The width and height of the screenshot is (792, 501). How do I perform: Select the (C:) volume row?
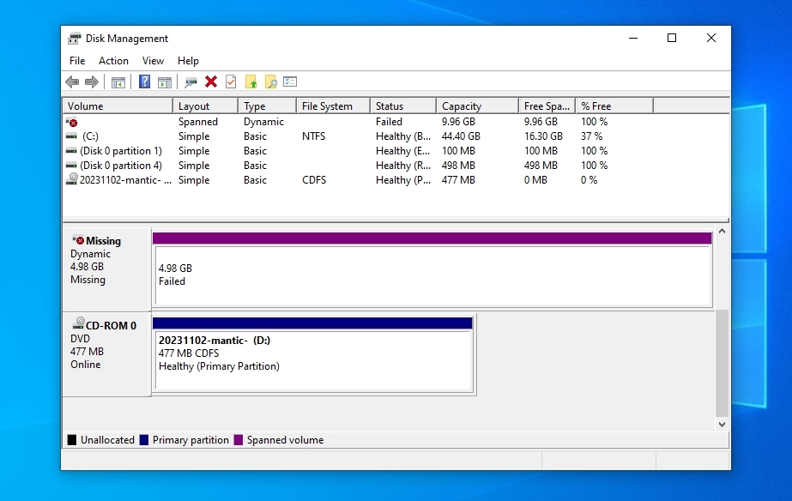[x=90, y=136]
